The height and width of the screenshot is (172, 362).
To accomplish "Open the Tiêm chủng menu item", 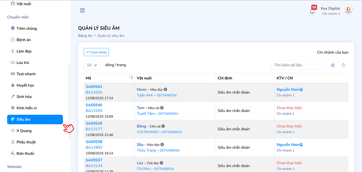I will pyautogui.click(x=27, y=28).
